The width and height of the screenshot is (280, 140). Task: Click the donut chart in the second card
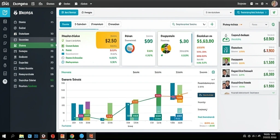click(x=130, y=48)
